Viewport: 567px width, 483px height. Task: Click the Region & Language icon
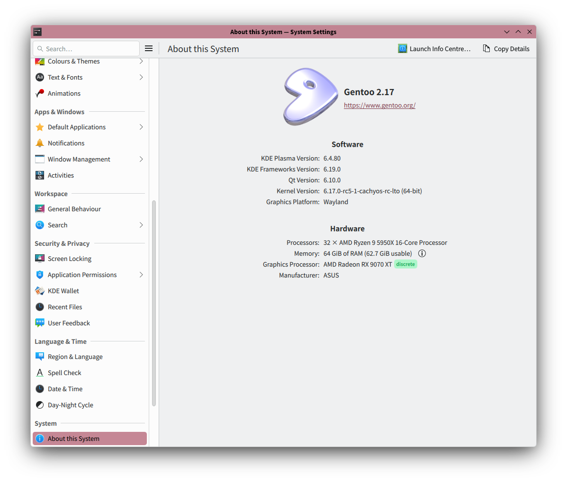pyautogui.click(x=40, y=357)
